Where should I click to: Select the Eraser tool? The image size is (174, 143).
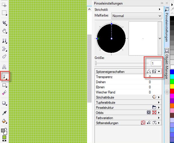point(4,93)
